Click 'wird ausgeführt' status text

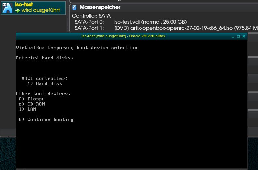[40, 10]
